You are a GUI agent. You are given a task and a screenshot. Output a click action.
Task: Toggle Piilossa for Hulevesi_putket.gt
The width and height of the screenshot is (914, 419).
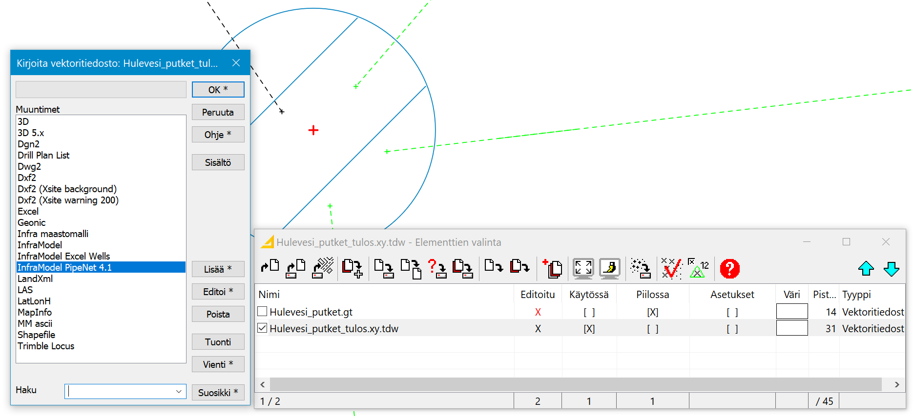652,312
